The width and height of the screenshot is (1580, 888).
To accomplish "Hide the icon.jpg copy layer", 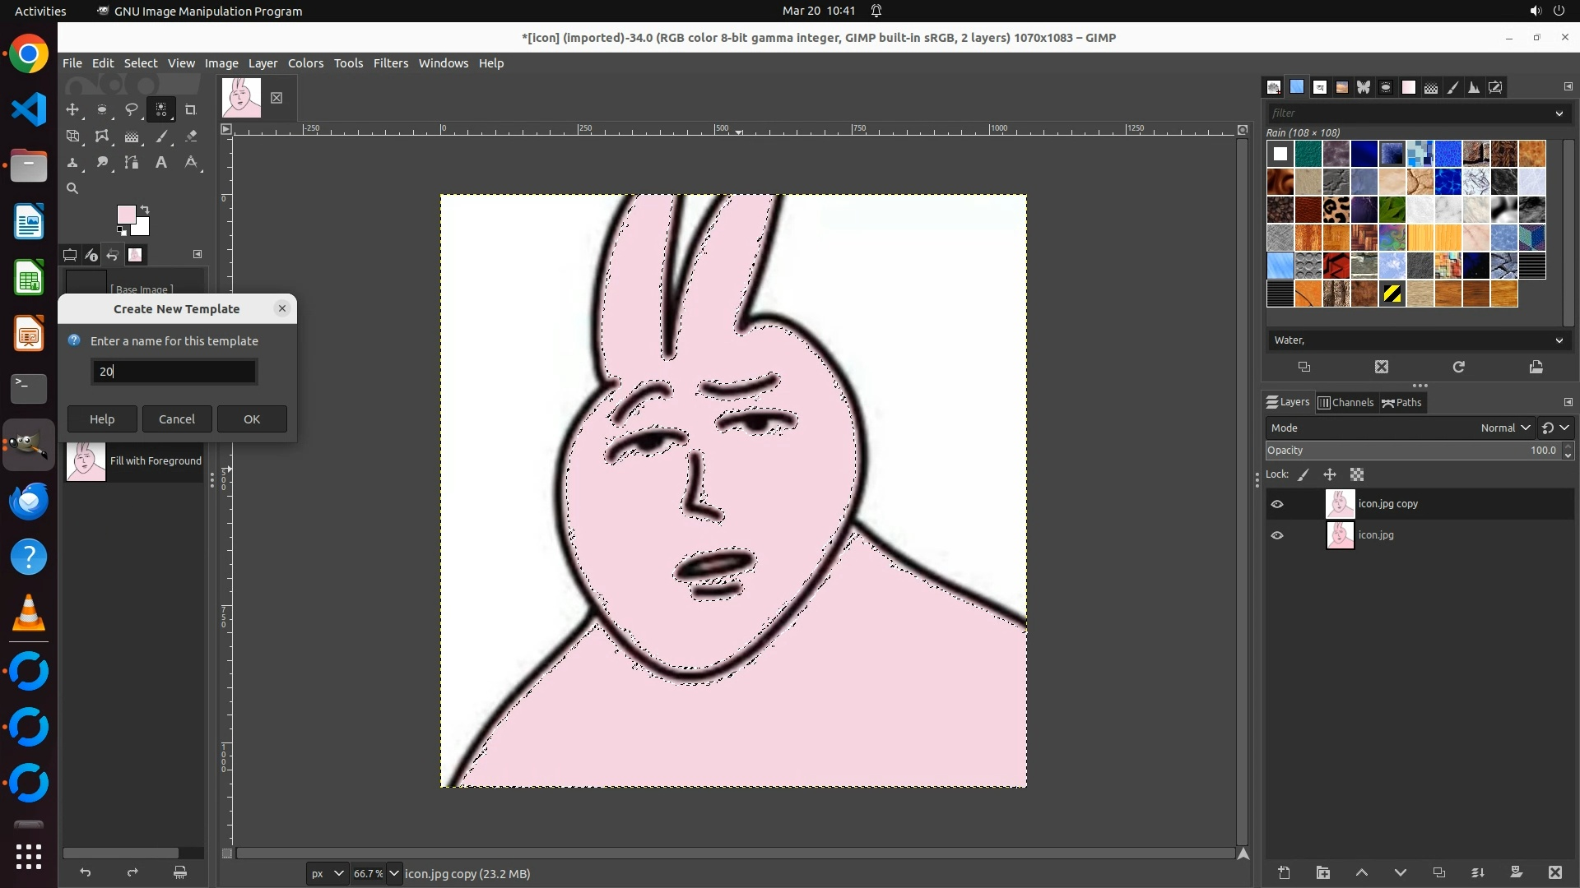I will click(1277, 504).
